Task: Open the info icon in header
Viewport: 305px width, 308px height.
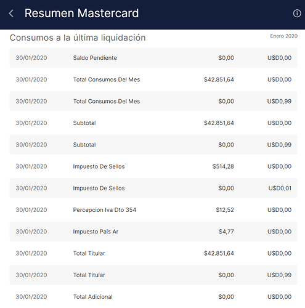Action: point(297,14)
